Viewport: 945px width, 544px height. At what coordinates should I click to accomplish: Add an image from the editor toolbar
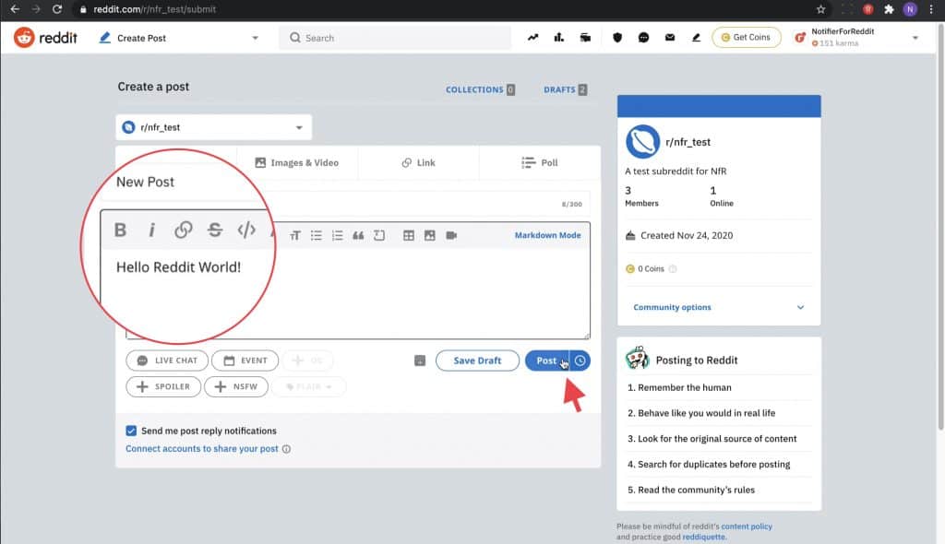tap(430, 235)
